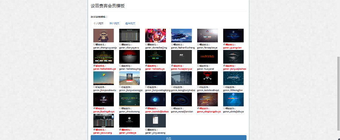Image resolution: width=340 pixels, height=140 pixels.
Task: Click the green chalkboard geren_shoutuwang thumbnail
Action: [130, 100]
